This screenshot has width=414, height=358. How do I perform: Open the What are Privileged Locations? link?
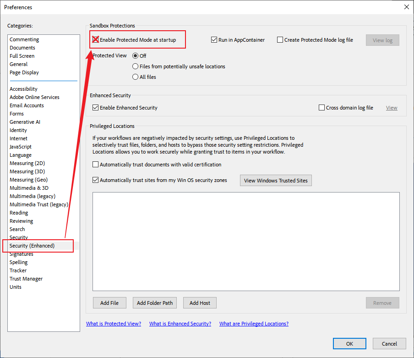[x=254, y=323]
